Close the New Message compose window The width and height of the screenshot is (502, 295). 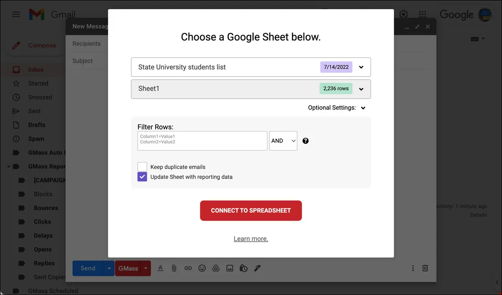[x=428, y=26]
